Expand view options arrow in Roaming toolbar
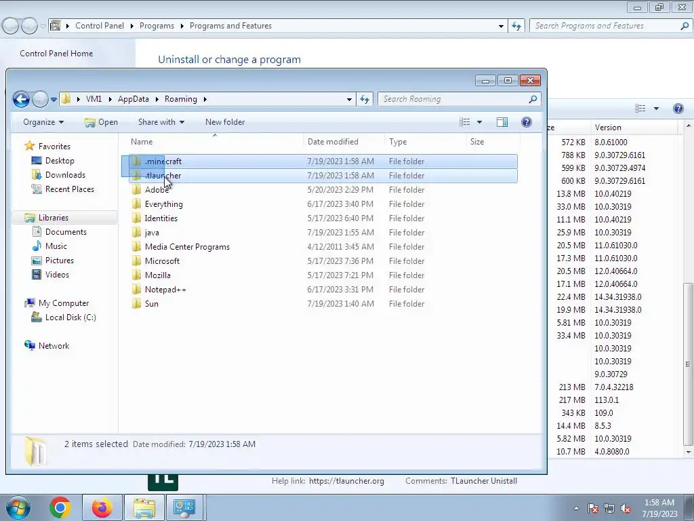Image resolution: width=694 pixels, height=521 pixels. (x=479, y=122)
